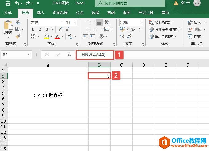
Task: Click 删除 cells button
Action: 194,29
